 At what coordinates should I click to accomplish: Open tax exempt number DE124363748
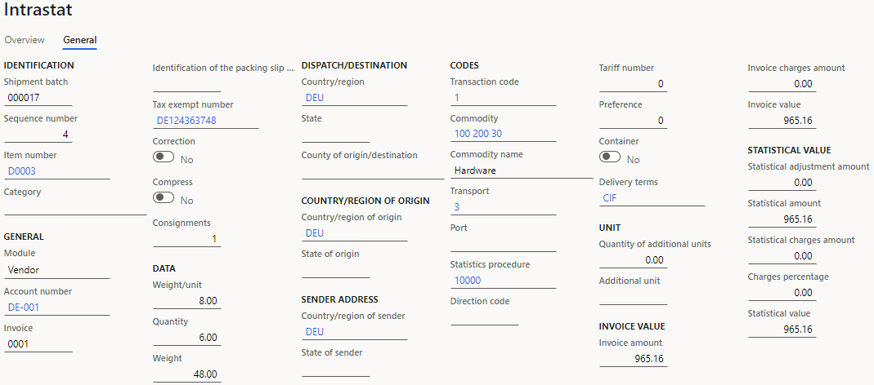(186, 121)
